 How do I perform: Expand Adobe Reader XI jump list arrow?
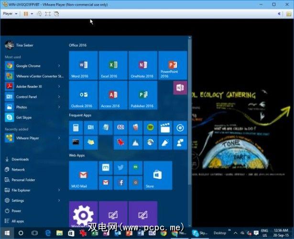[x=59, y=87]
